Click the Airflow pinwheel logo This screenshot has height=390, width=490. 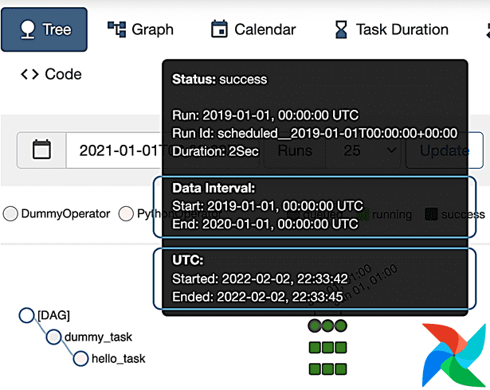[x=454, y=352]
